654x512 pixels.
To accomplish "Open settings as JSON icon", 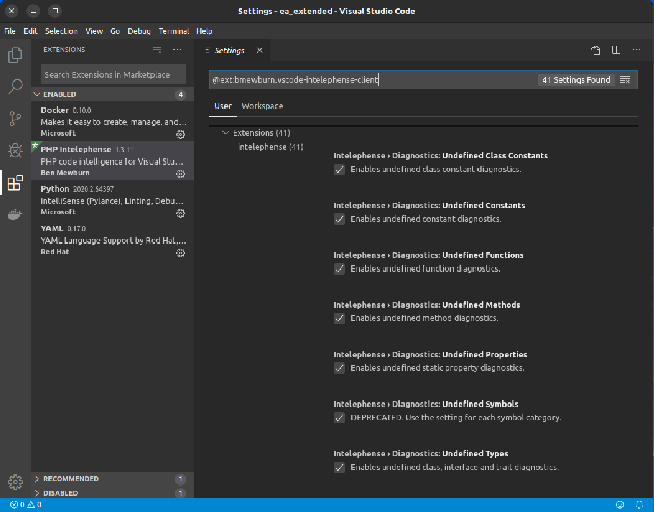I will pyautogui.click(x=596, y=50).
